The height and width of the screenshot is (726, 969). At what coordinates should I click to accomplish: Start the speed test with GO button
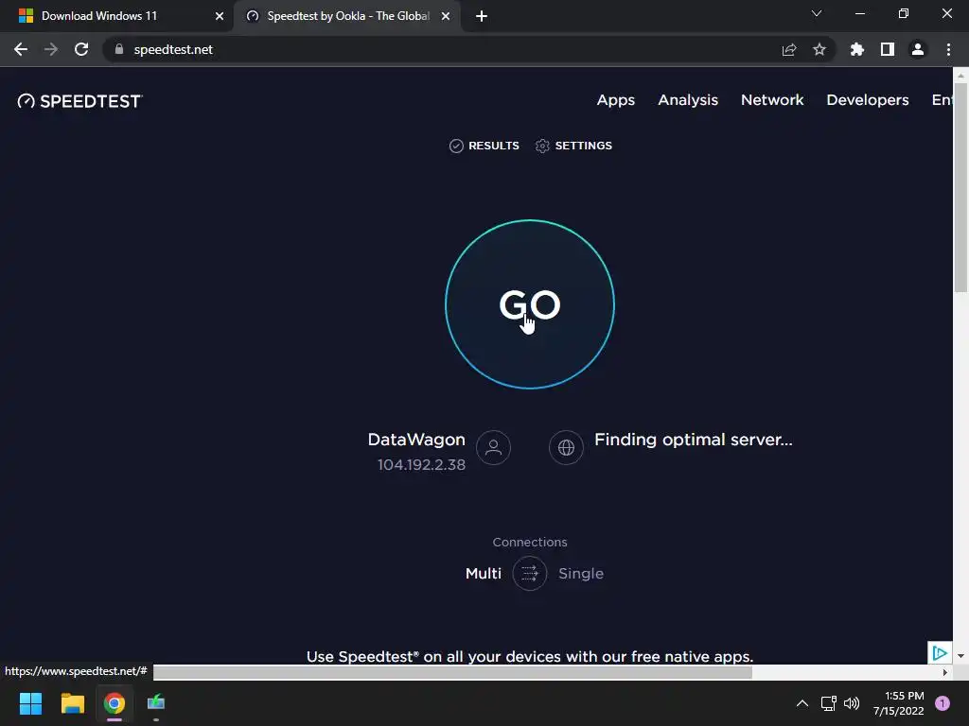[530, 304]
